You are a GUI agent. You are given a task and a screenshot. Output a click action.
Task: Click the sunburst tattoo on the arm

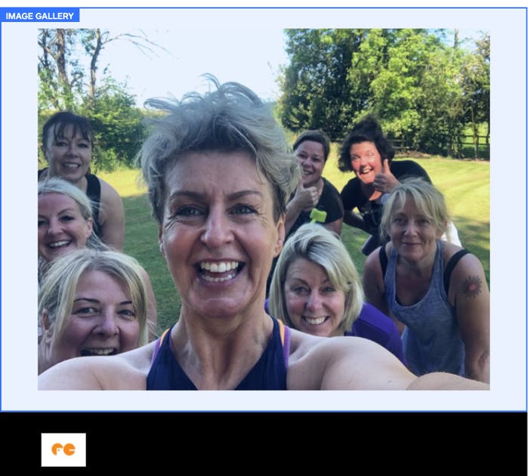pyautogui.click(x=471, y=286)
